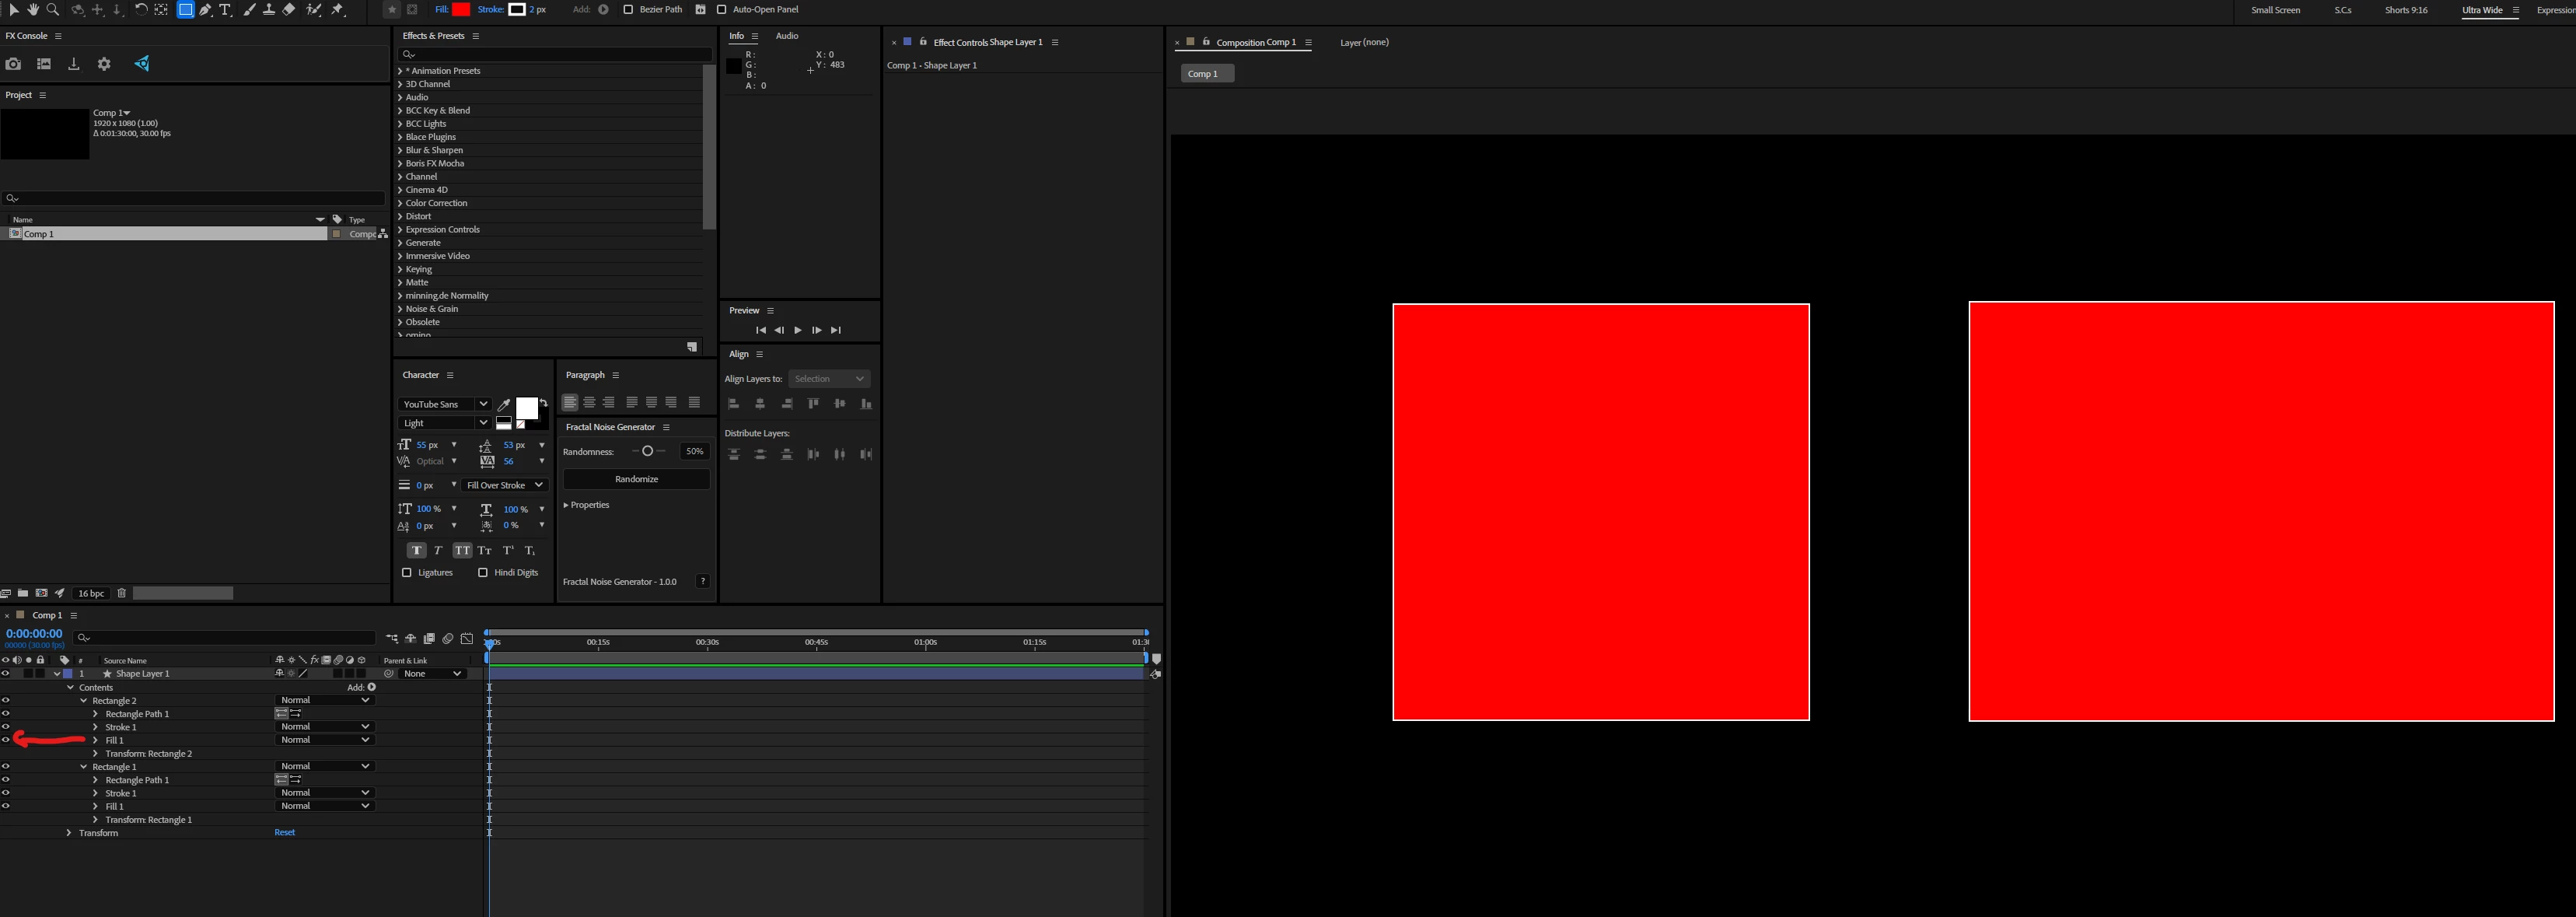
Task: Hide Fill 1 of Rectangle 2
Action: 6,740
